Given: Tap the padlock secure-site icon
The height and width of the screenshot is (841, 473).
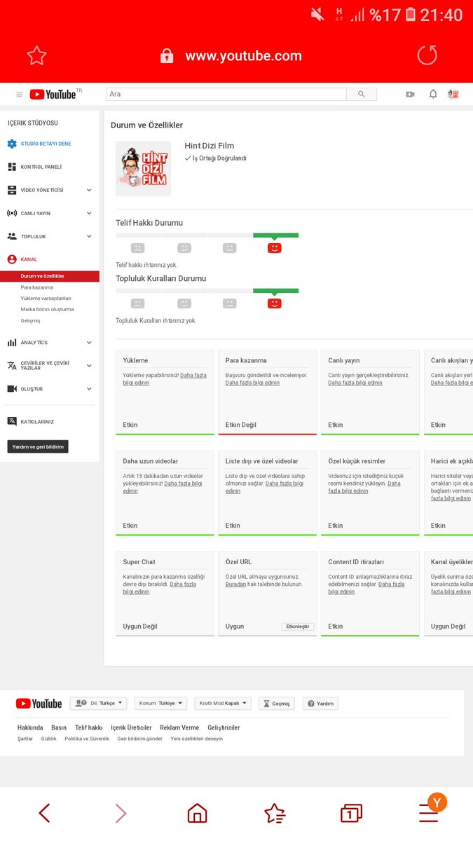Looking at the screenshot, I should pyautogui.click(x=167, y=55).
